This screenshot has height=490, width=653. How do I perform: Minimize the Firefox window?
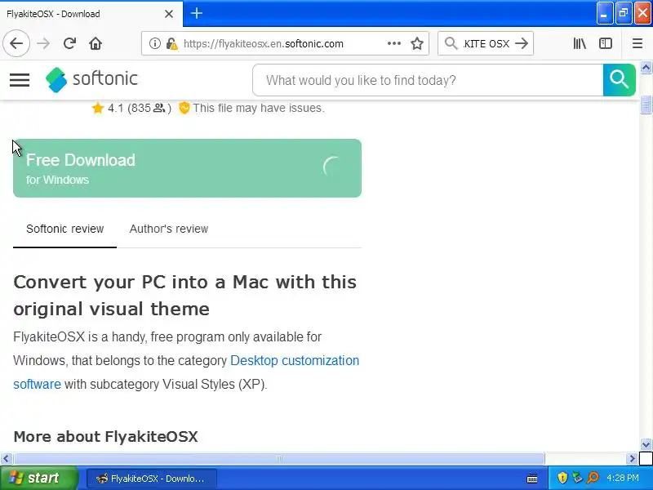point(605,13)
